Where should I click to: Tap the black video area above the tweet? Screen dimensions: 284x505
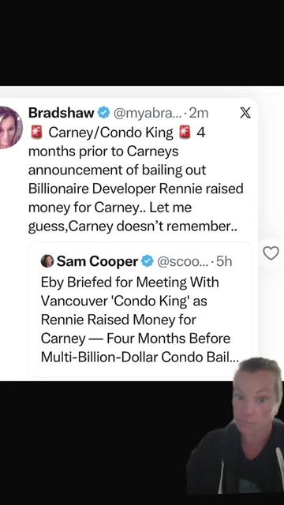click(142, 43)
